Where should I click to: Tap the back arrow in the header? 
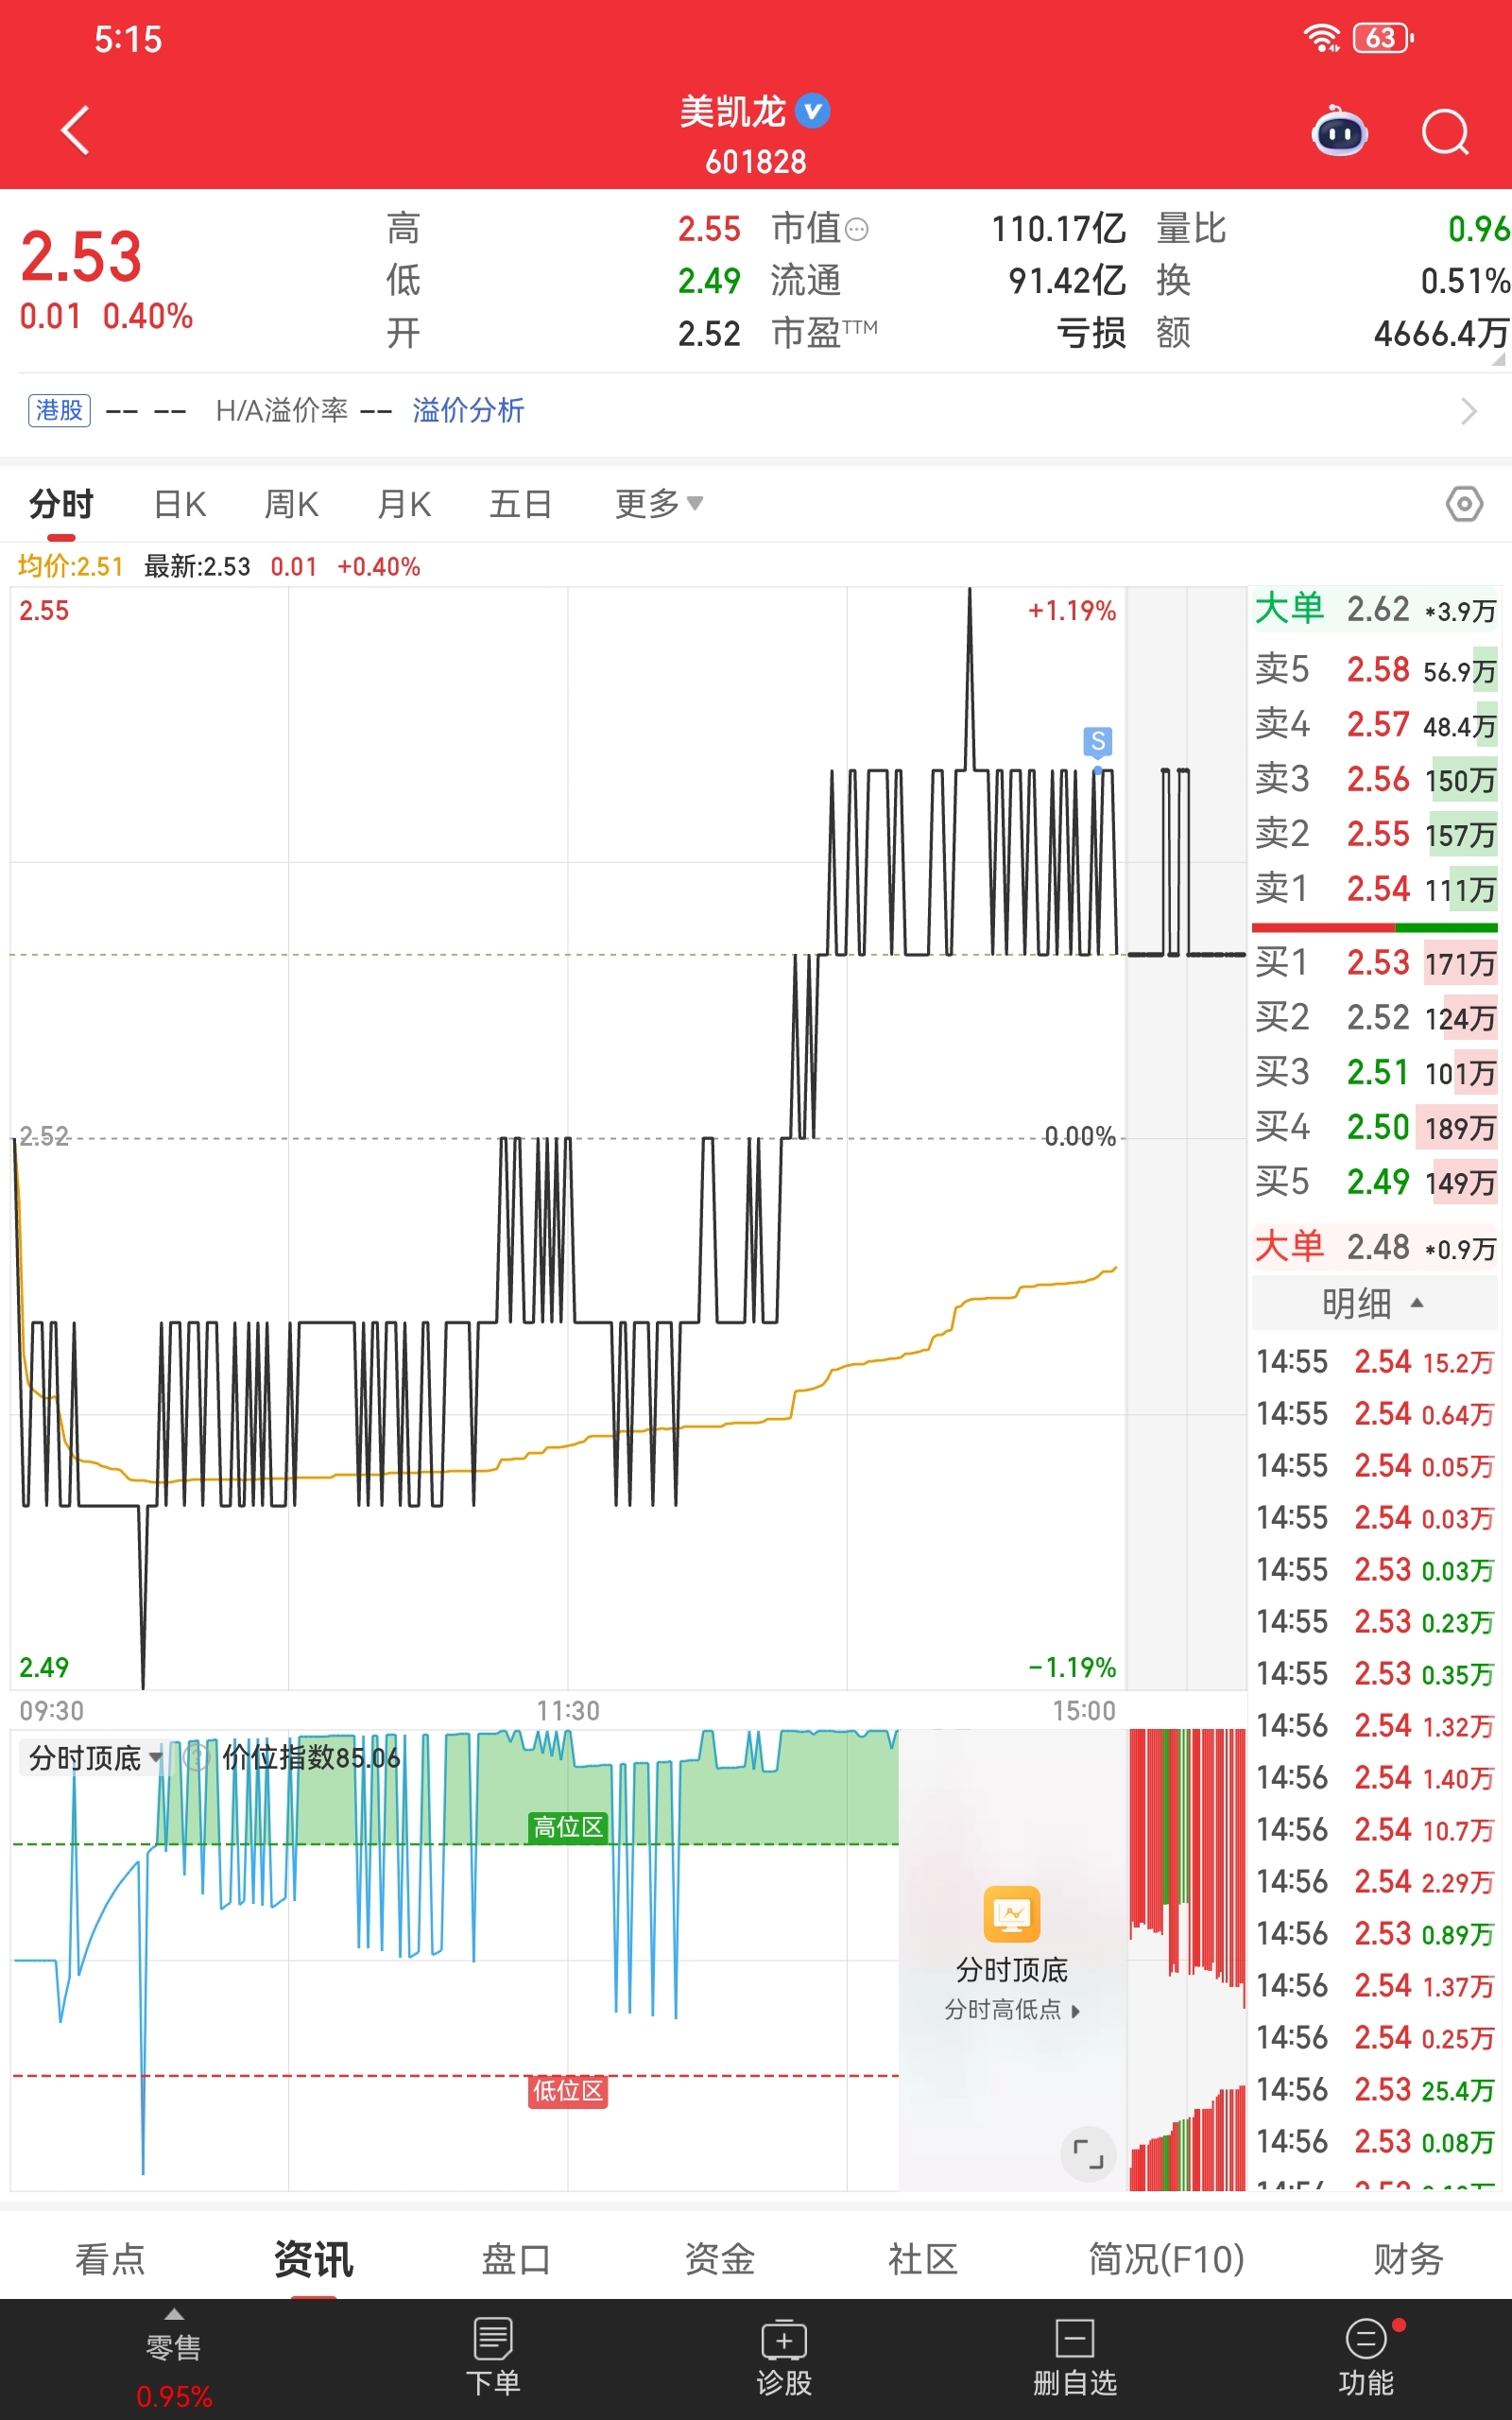tap(76, 130)
